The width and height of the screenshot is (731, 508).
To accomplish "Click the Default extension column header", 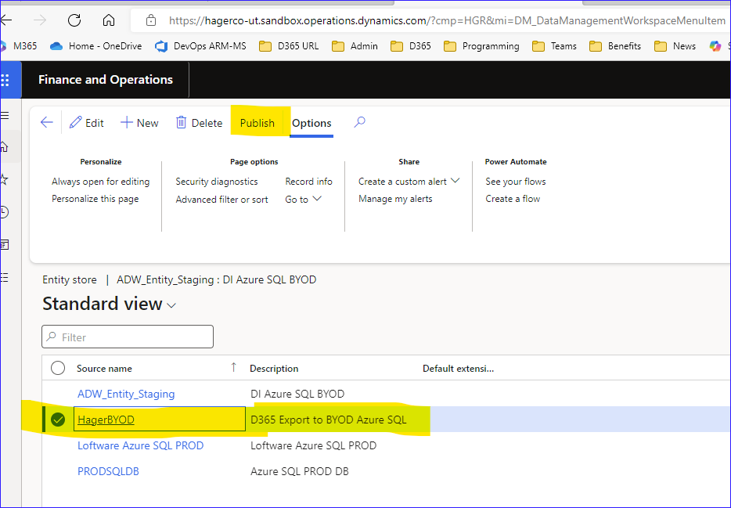I will (x=459, y=368).
